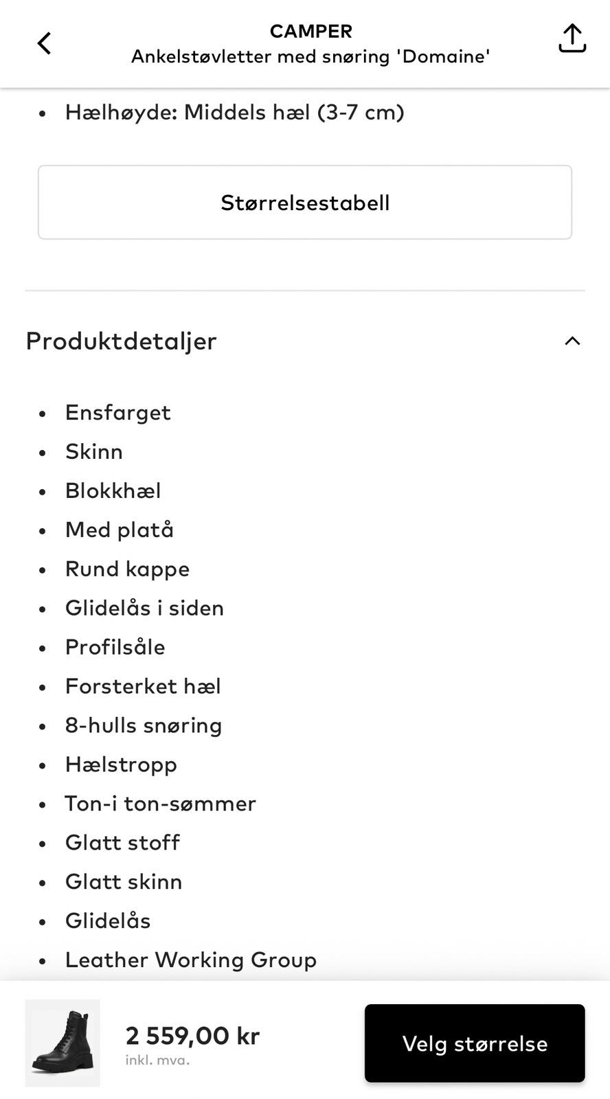Select the Ankelstøvletter 'Domaine' subtitle
The width and height of the screenshot is (610, 1099).
(310, 56)
